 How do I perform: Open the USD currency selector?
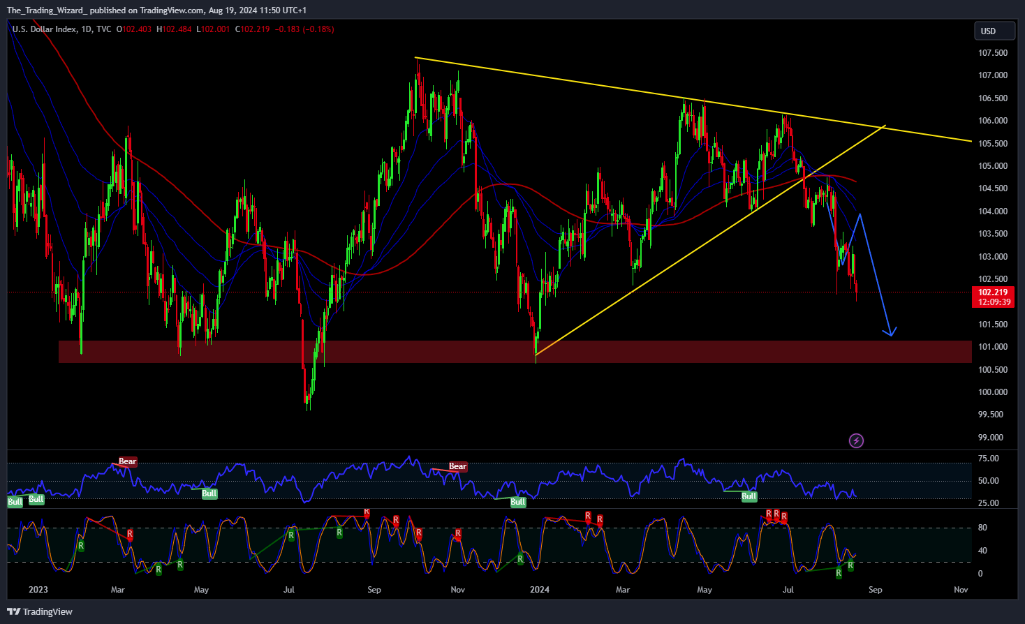click(x=994, y=31)
